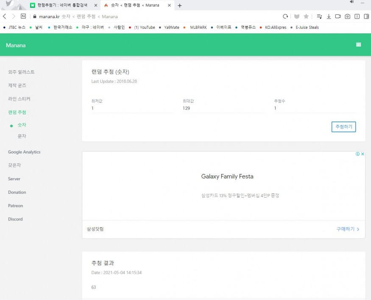Click the star bookmark icon
Image resolution: width=371 pixels, height=300 pixels.
(306, 17)
